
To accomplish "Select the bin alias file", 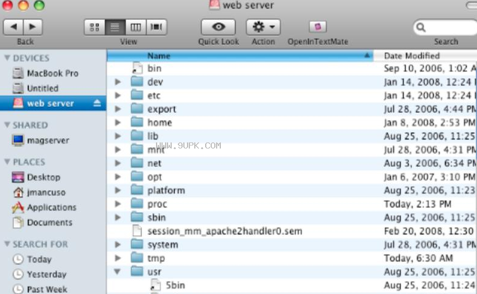I will 154,68.
